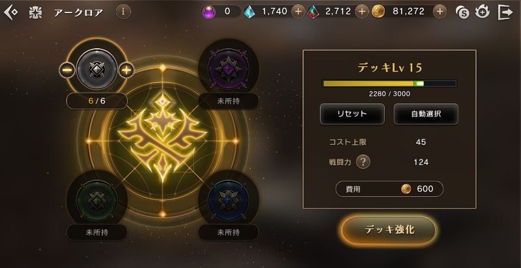Viewport: 521px width, 268px height.
Task: Select the purple orb slot marked 未所持
Action: point(229,69)
